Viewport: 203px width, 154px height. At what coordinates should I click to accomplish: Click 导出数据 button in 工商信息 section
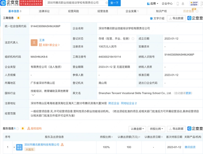(176, 18)
